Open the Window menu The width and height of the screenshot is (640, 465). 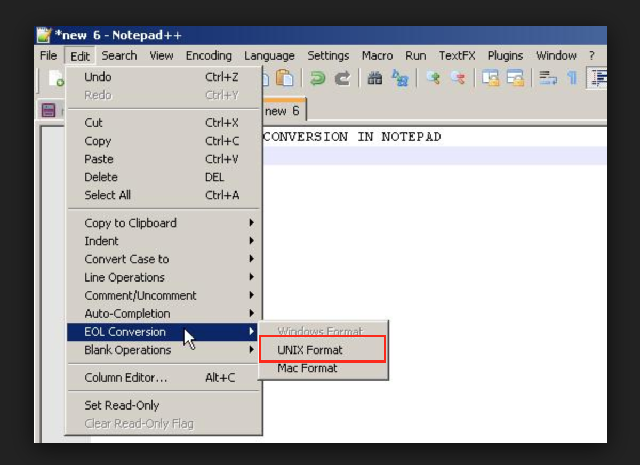coord(556,55)
